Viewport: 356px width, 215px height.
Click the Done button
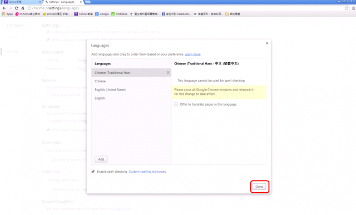(259, 187)
